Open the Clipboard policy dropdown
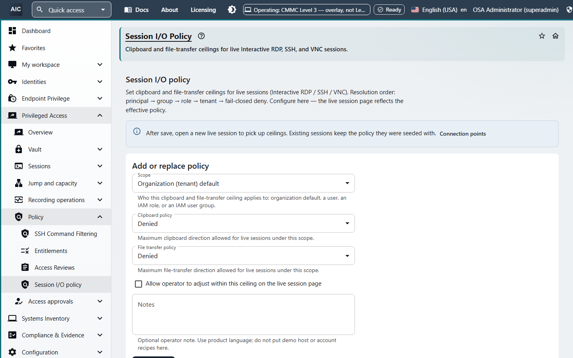573x358 pixels. click(244, 224)
